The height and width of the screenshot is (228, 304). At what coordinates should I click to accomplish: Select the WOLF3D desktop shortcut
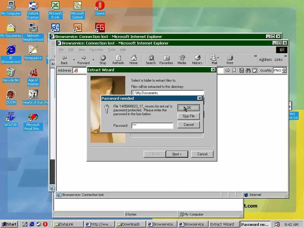(11, 119)
